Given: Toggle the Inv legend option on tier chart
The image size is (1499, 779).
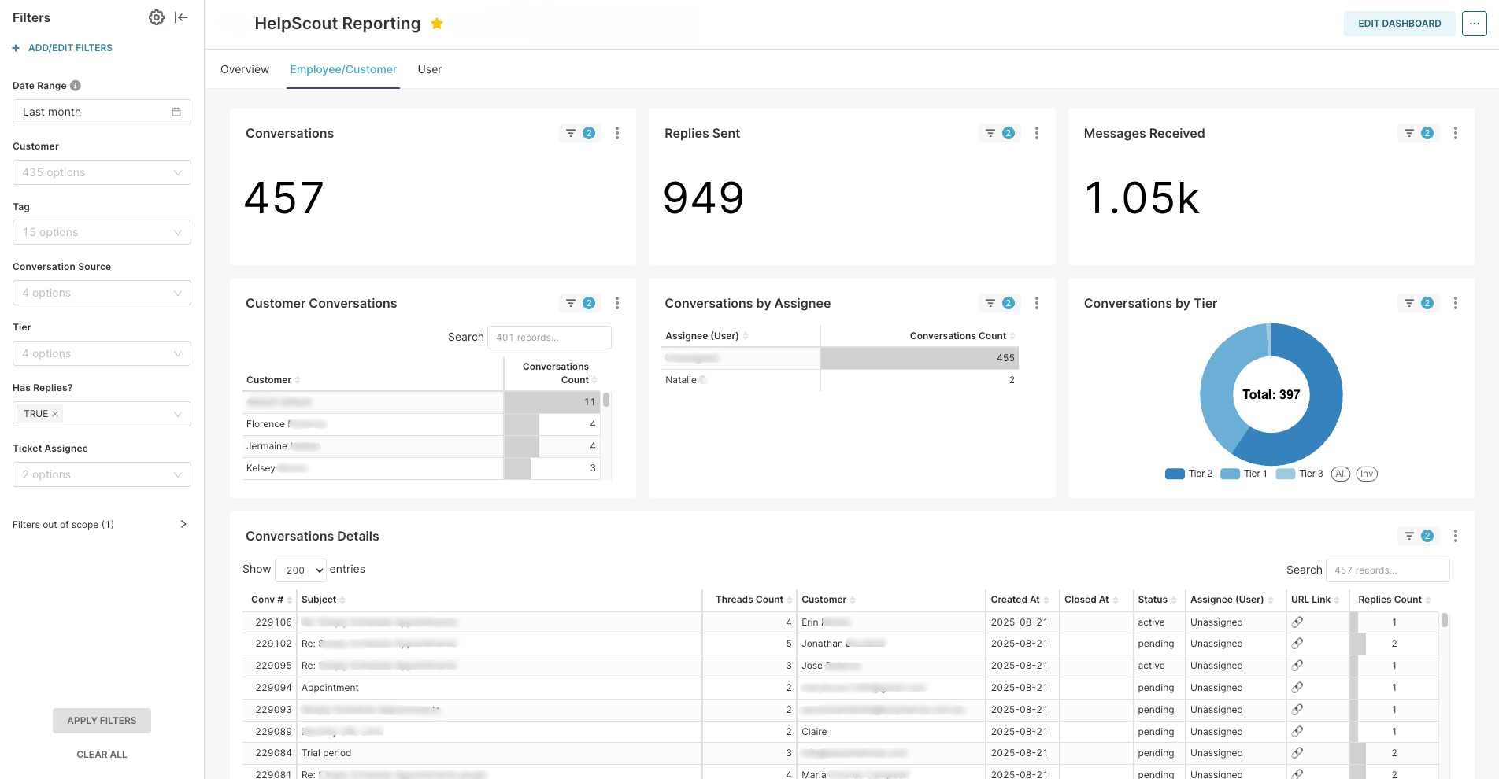Looking at the screenshot, I should 1367,474.
